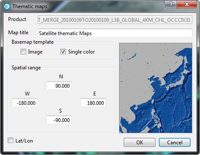Click the help question mark button
Viewport: 200px width, 155px height.
pos(170,4)
